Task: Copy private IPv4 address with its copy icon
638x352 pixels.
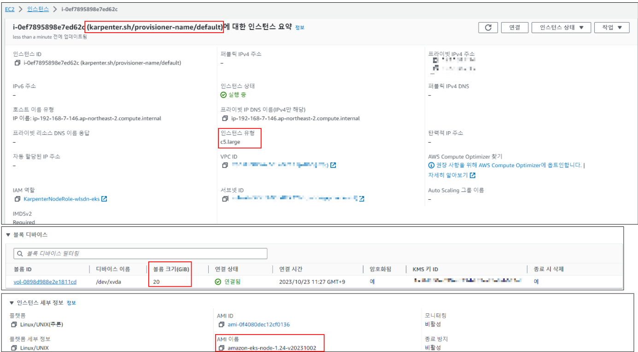Action: pyautogui.click(x=436, y=60)
